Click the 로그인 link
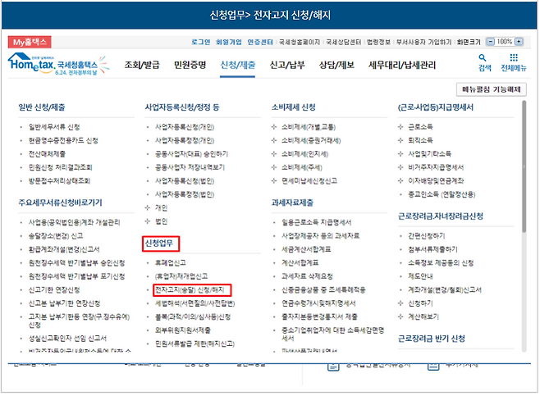Image resolution: width=540 pixels, height=396 pixels. (x=200, y=41)
